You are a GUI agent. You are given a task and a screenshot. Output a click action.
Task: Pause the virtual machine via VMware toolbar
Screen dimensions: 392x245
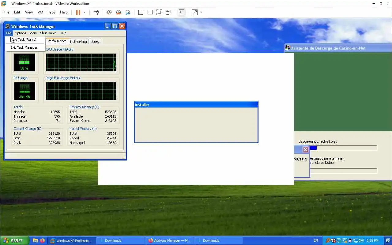[78, 12]
